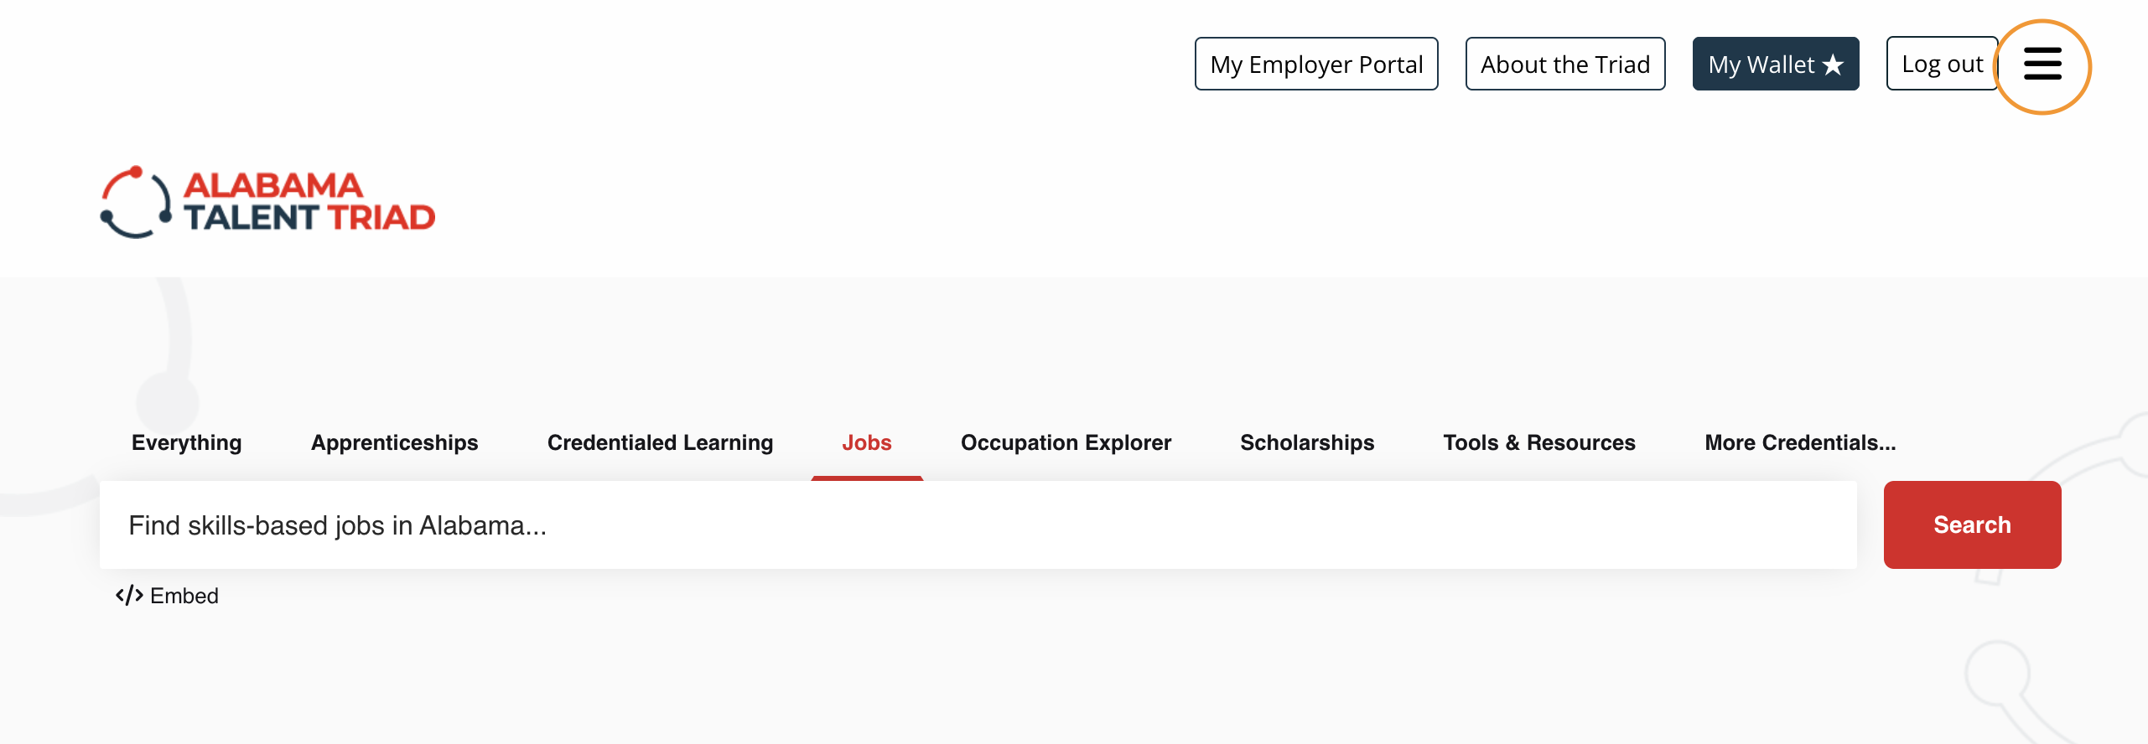Viewport: 2148px width, 744px height.
Task: Click the Log out button
Action: click(x=1942, y=65)
